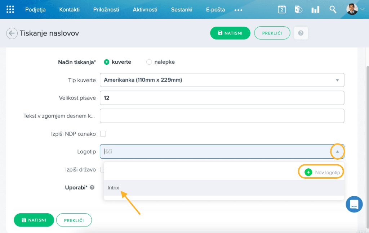The height and width of the screenshot is (233, 369).
Task: Open the chat support bubble icon
Action: click(x=354, y=204)
